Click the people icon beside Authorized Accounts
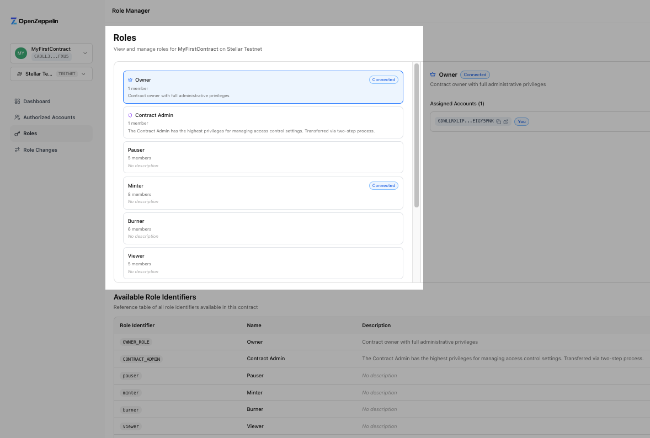650x438 pixels. 18,117
